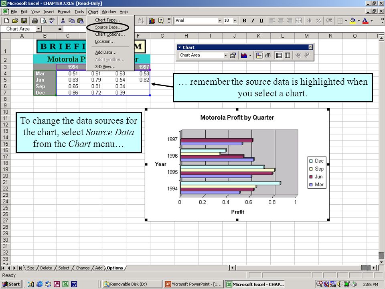This screenshot has width=385, height=289.
Task: Choose Chart Type from the Chart menu
Action: tap(107, 20)
